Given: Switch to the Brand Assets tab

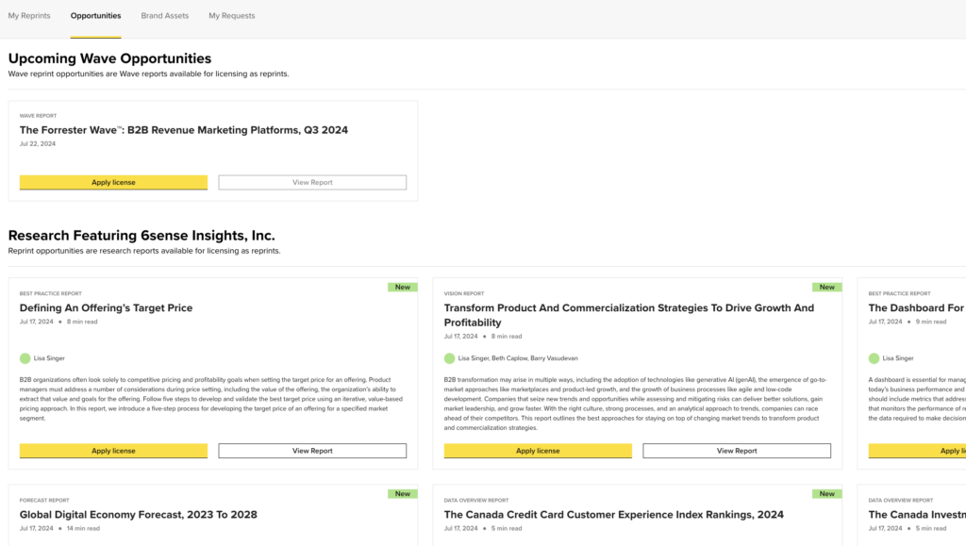Looking at the screenshot, I should click(x=164, y=16).
